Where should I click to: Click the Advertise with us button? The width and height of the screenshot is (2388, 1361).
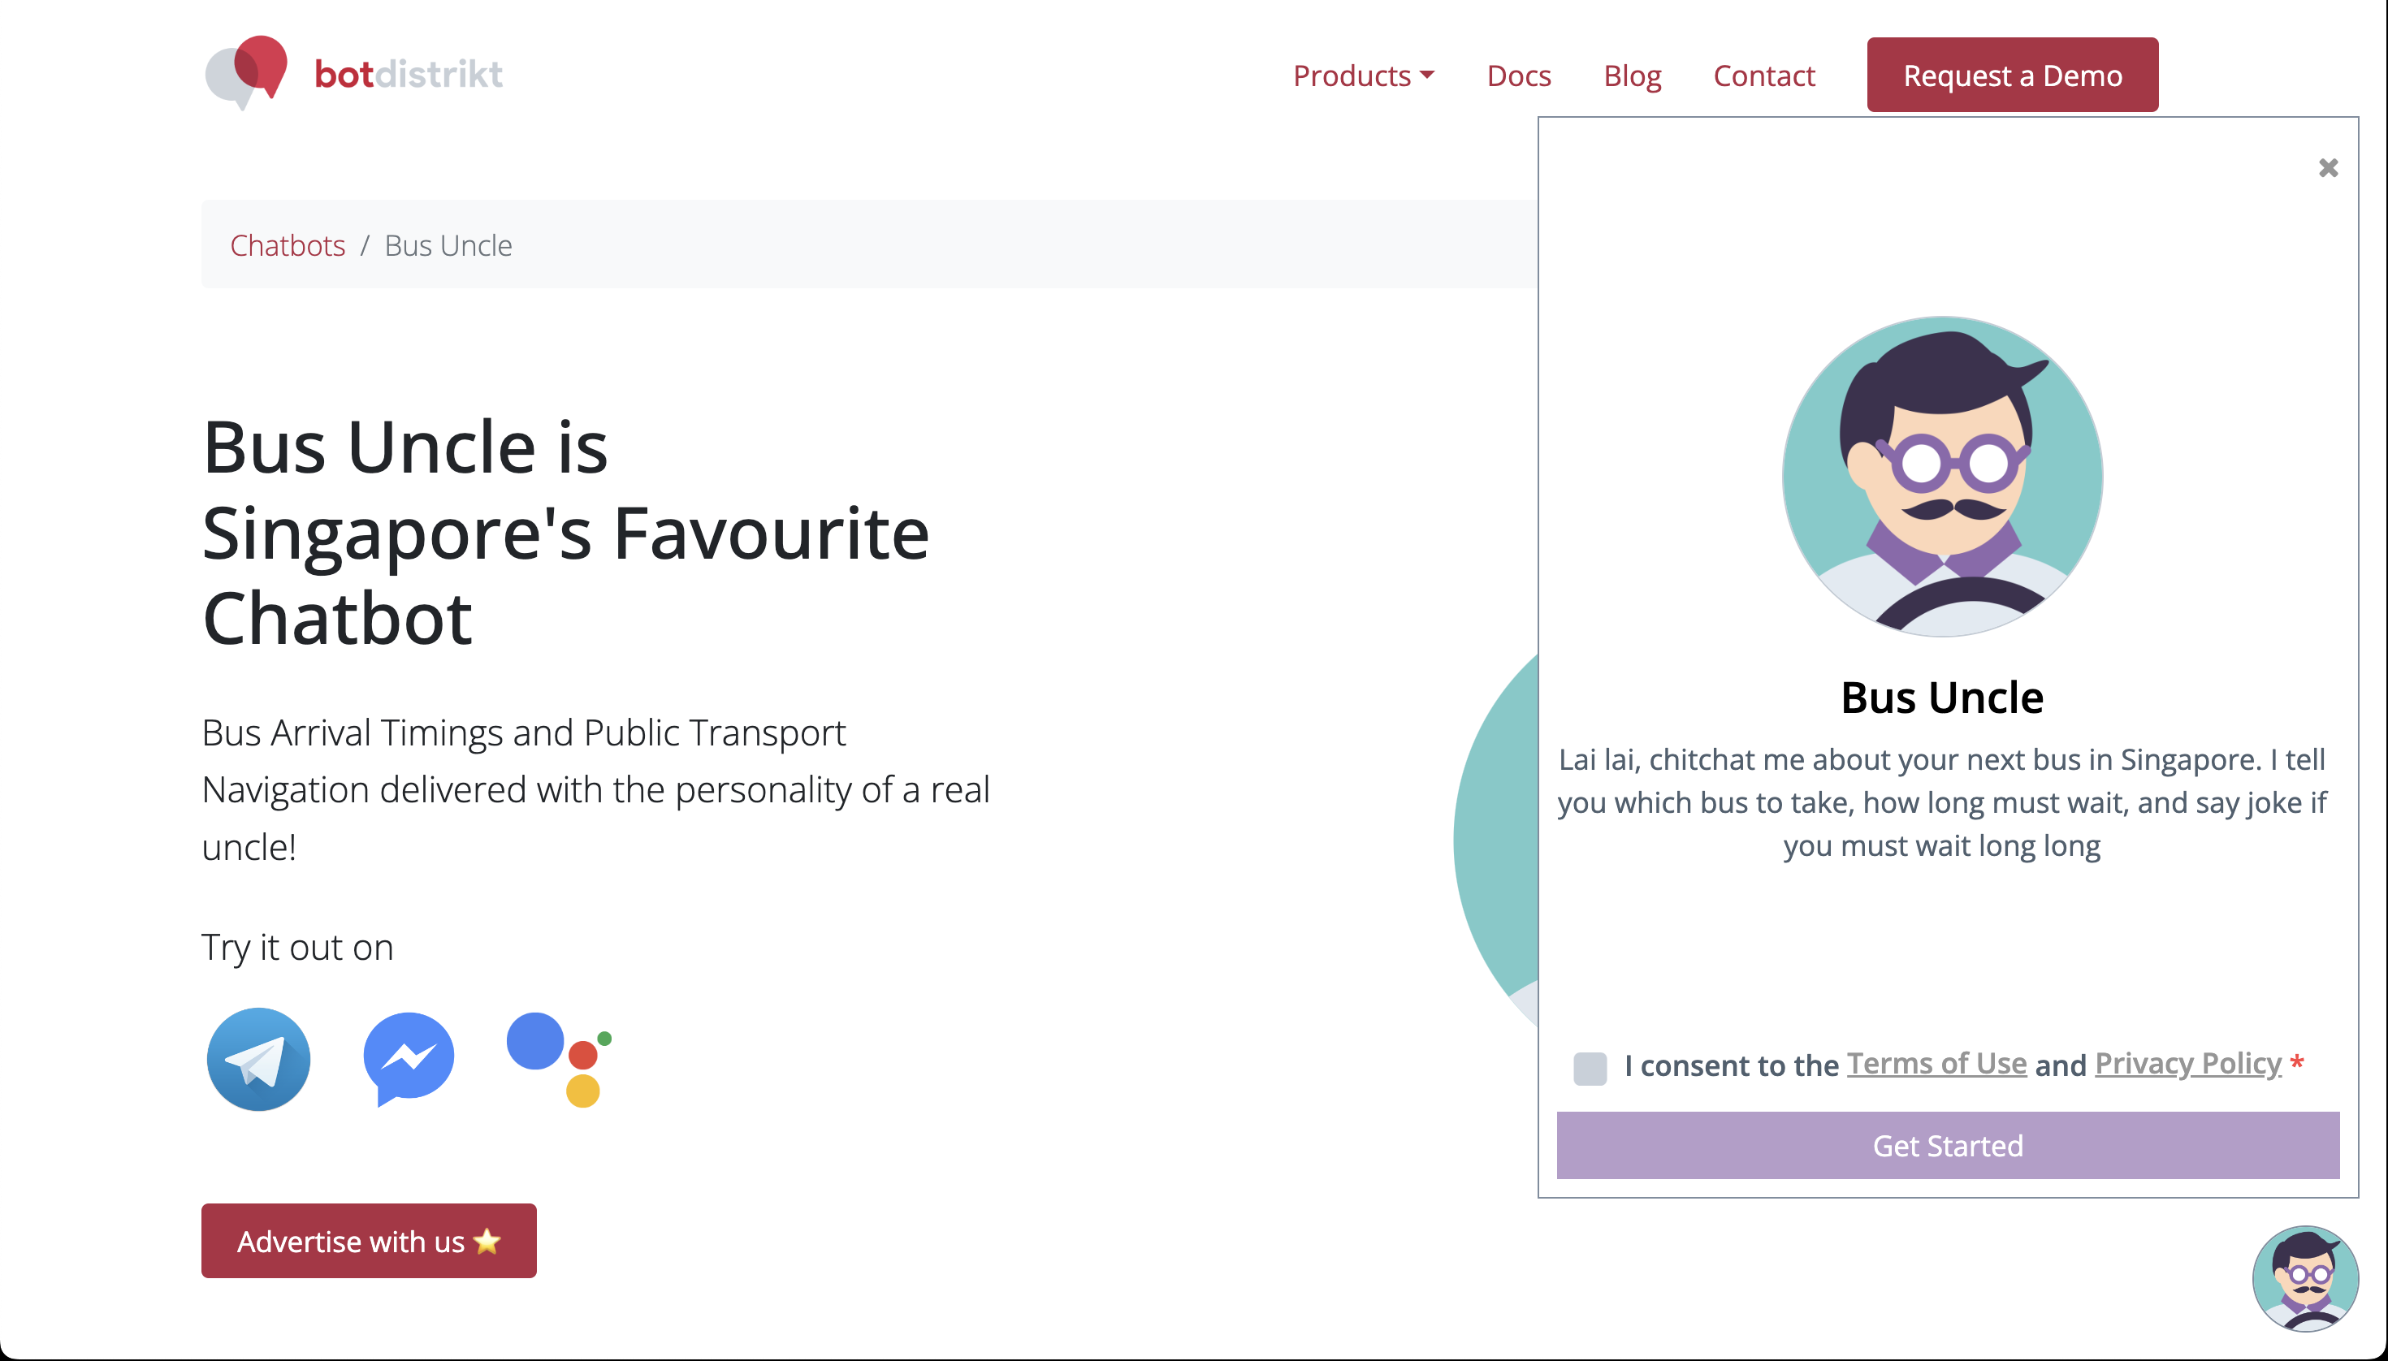click(x=369, y=1241)
